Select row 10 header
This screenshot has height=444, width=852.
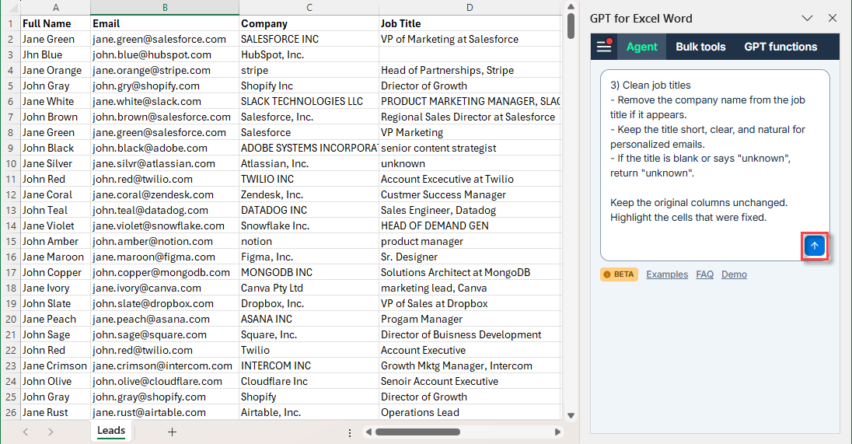(x=10, y=163)
